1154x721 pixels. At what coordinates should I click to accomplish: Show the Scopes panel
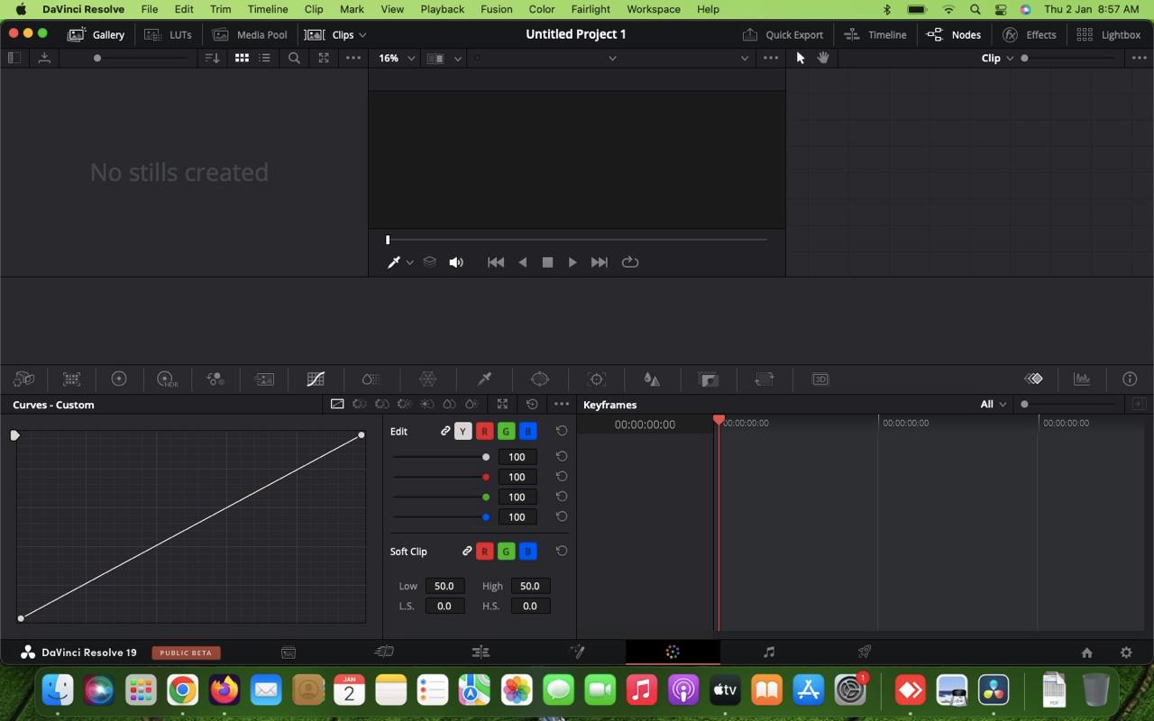click(x=1082, y=379)
